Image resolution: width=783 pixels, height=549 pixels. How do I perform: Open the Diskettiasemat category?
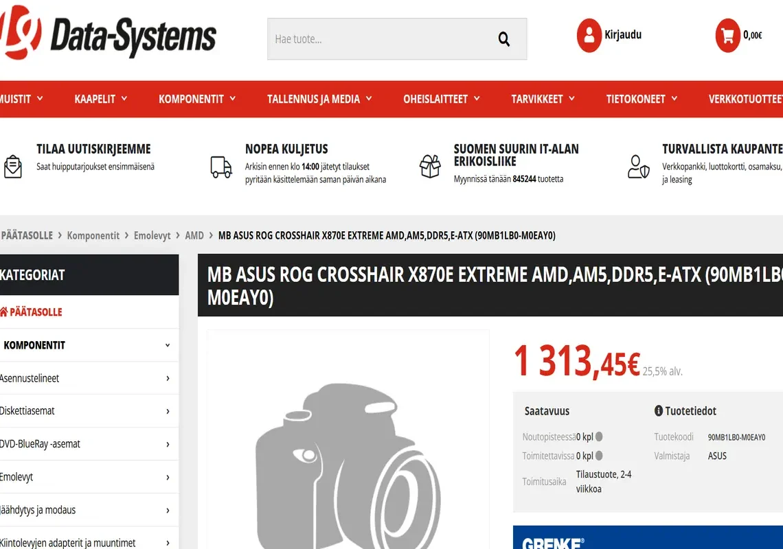coord(27,411)
